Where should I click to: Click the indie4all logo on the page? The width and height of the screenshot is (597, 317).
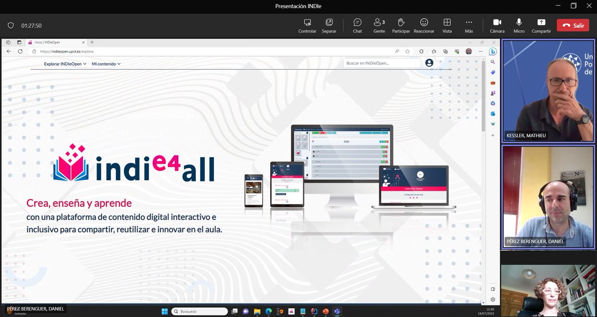click(x=135, y=163)
